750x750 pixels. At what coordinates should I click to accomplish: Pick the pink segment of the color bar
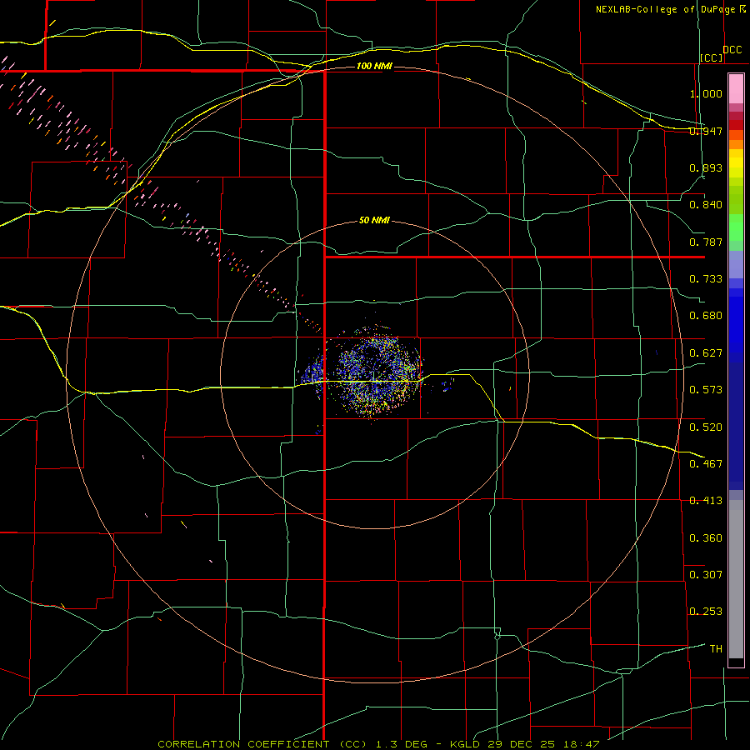tap(736, 89)
